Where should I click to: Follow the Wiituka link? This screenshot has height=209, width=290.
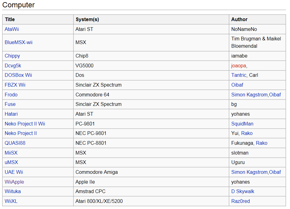pos(13,192)
